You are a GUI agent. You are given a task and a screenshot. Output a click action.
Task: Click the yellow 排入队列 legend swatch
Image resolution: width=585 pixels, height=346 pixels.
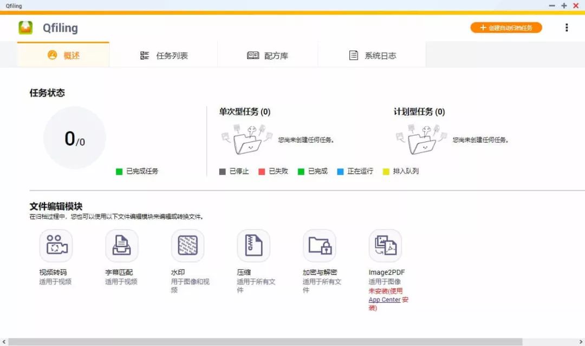(386, 172)
